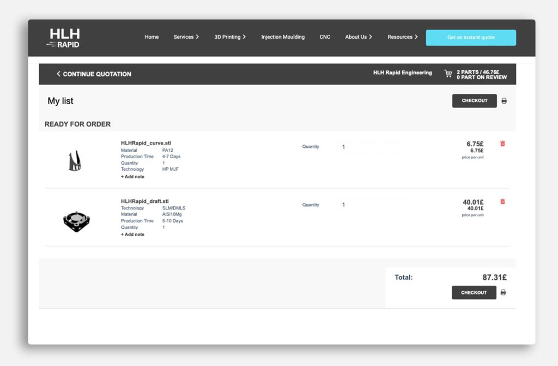Click the Get an instant quote button
Viewport: 558px width, 366px height.
[x=471, y=37]
